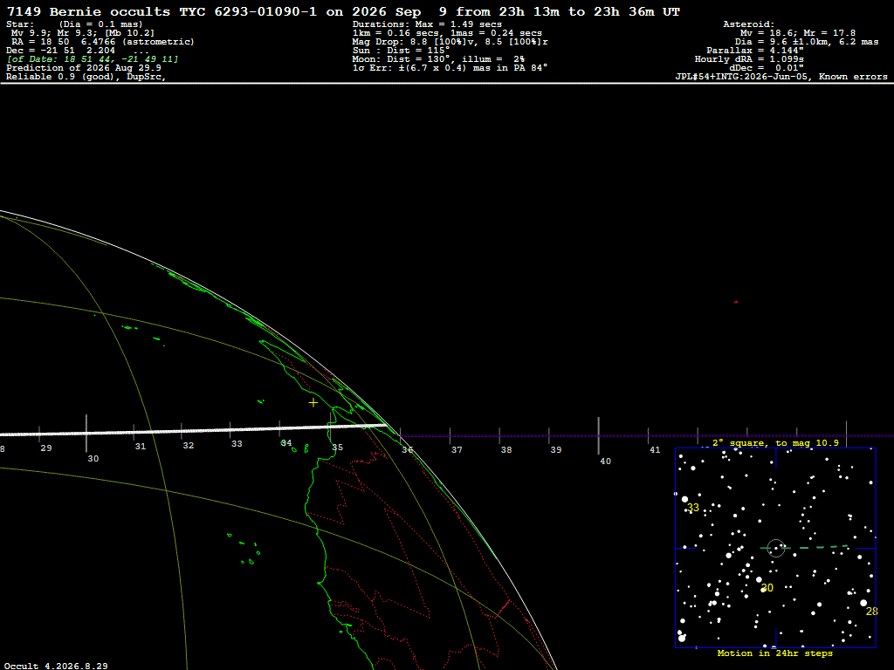Click the yellow star beside label 30
Screen dimensions: 894x670
763,590
